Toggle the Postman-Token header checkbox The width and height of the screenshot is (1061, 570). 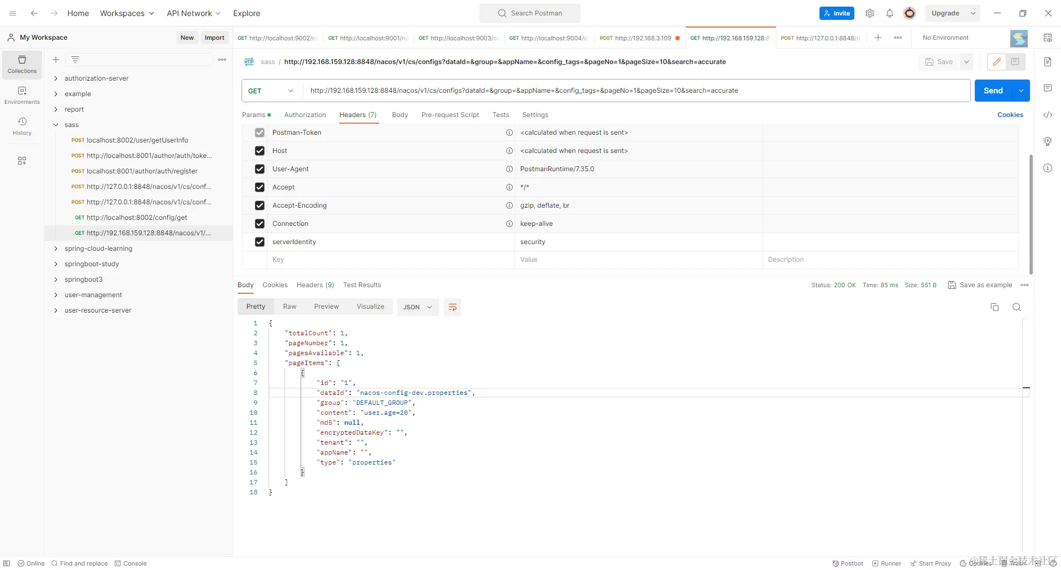point(260,133)
